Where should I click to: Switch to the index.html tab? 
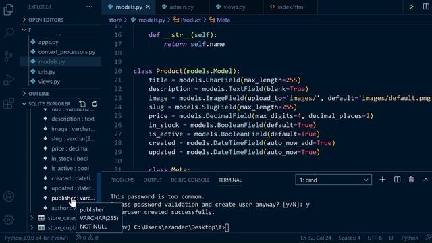coord(291,7)
